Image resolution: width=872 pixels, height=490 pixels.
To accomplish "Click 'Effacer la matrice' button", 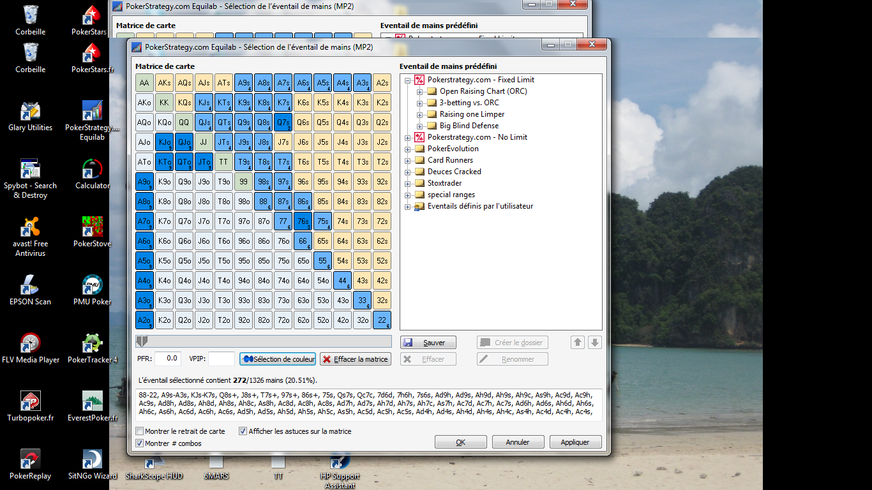I will click(355, 359).
